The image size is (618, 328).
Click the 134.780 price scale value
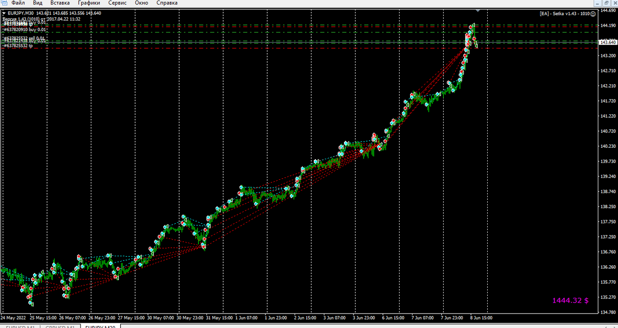(x=607, y=312)
